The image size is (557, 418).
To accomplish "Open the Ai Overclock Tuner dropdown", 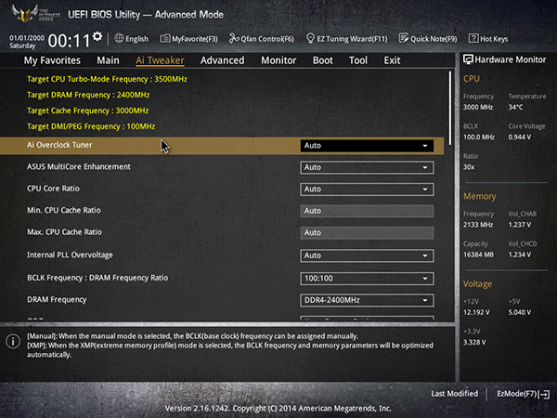I will point(367,146).
